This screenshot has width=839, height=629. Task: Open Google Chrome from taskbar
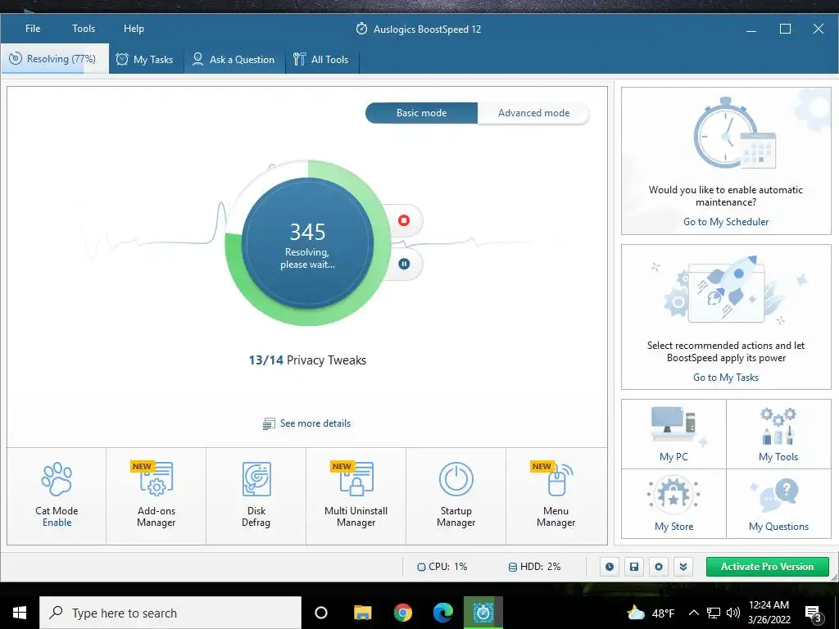tap(403, 613)
